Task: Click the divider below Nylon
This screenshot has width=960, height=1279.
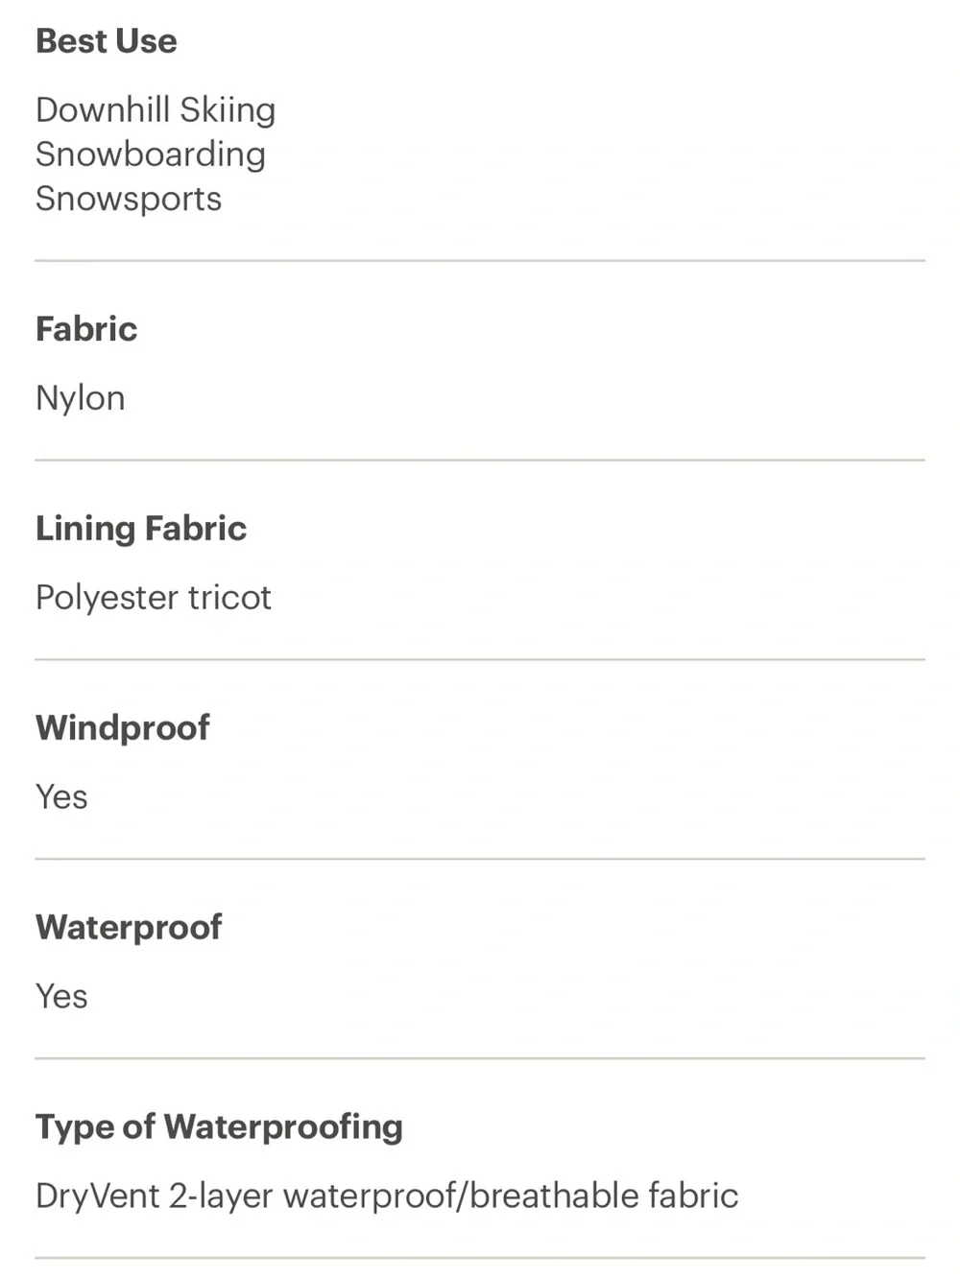Action: tap(480, 460)
